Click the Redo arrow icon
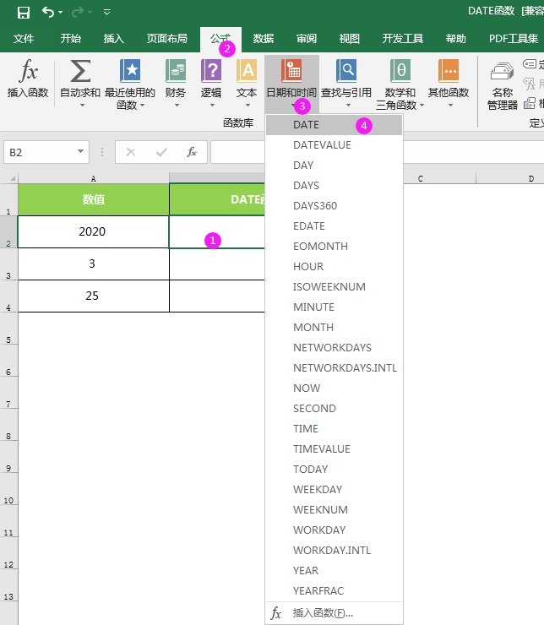The width and height of the screenshot is (544, 625). 77,13
